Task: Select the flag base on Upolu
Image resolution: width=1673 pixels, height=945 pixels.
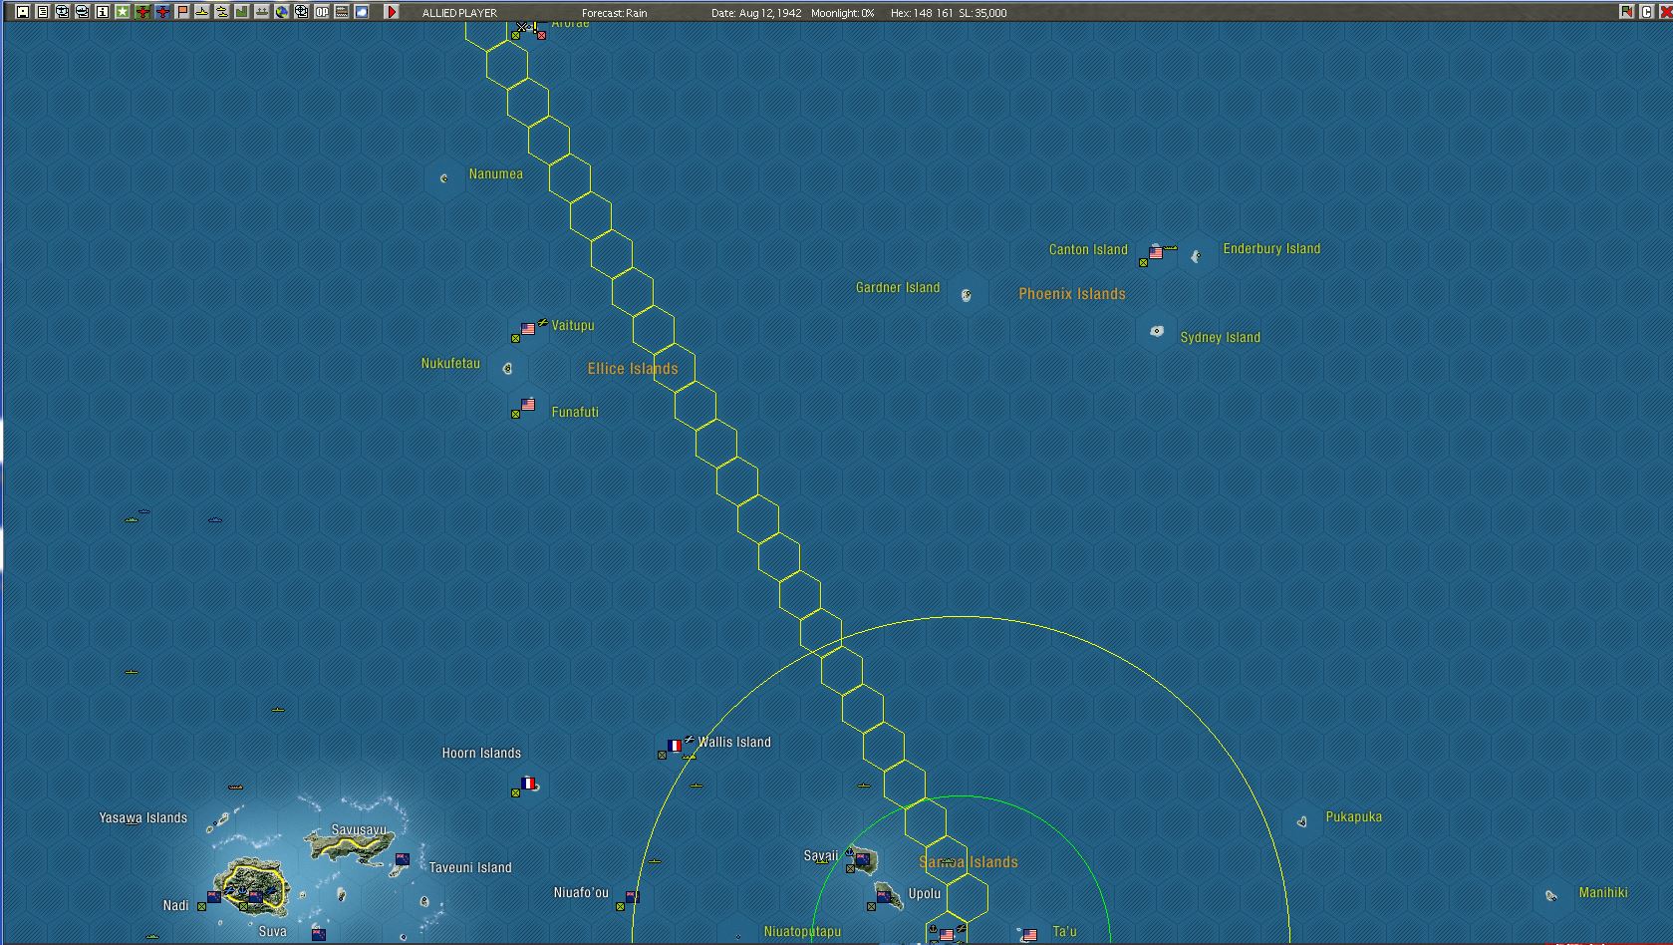Action: click(883, 897)
